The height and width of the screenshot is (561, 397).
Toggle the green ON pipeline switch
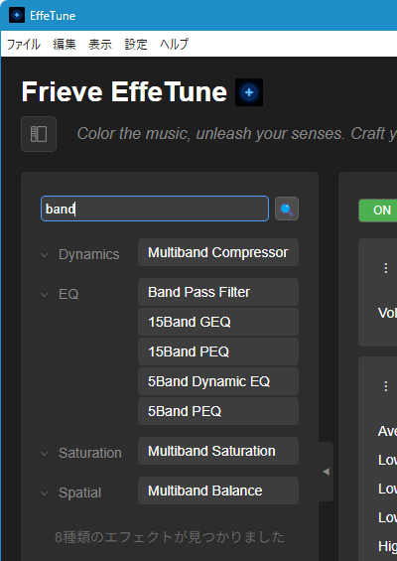(x=378, y=210)
